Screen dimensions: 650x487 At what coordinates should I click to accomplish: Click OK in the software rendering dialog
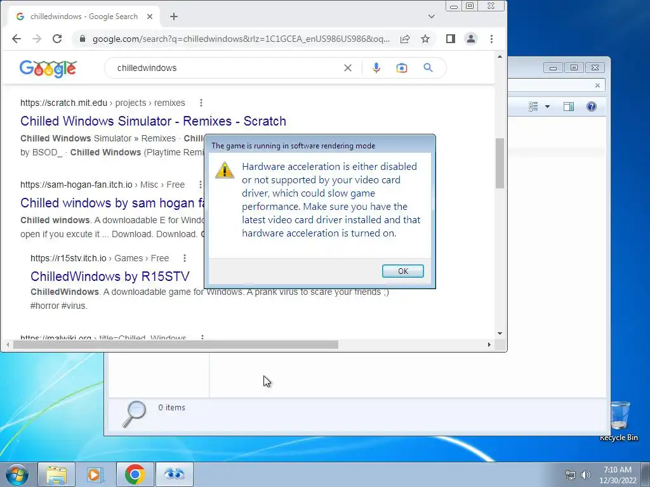(x=402, y=271)
